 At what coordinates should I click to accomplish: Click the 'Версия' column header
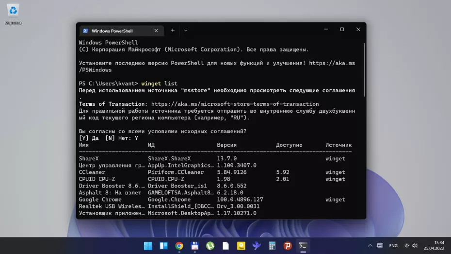tap(226, 145)
